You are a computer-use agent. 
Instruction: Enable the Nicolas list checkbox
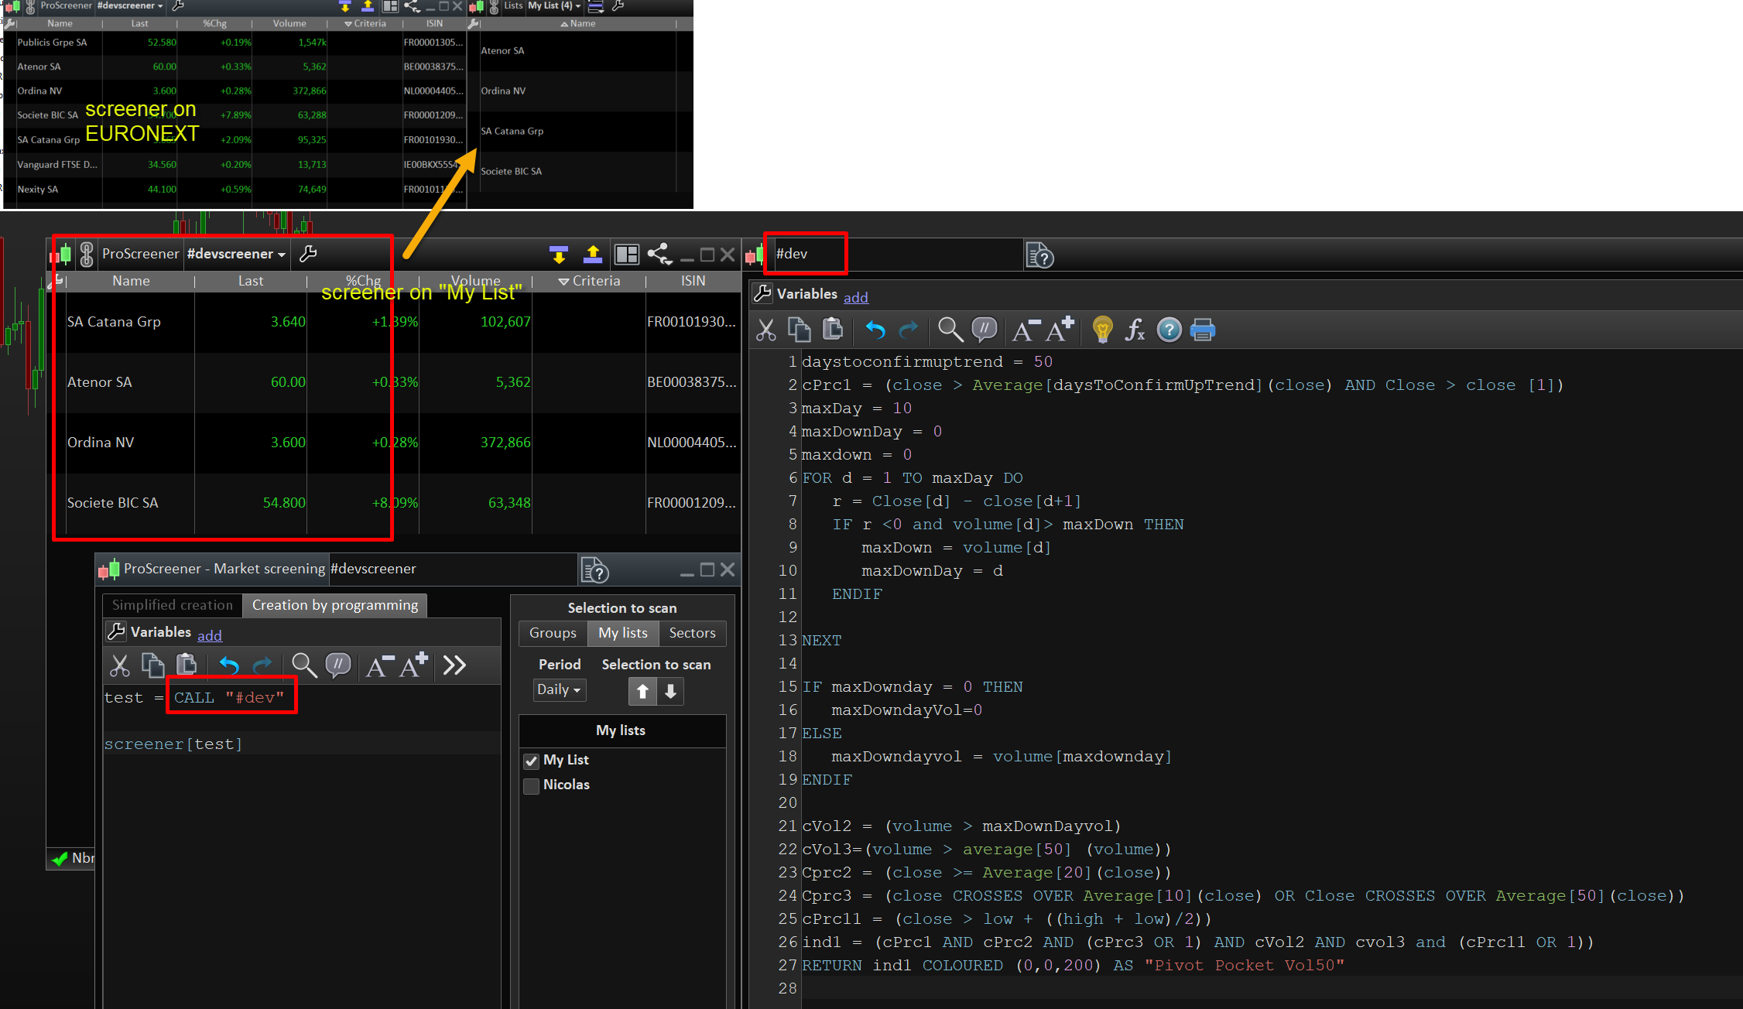[532, 785]
